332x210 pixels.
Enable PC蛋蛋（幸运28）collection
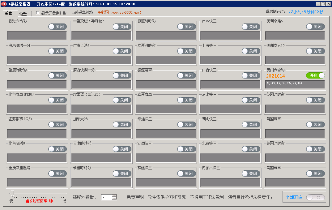click(122, 100)
